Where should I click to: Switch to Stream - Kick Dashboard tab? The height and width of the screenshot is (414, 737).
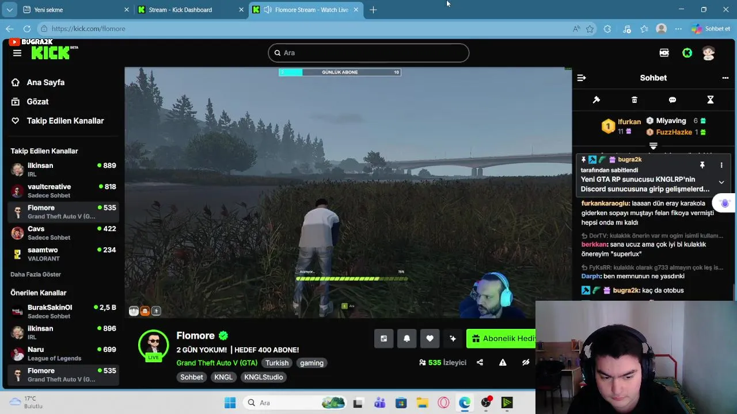190,10
